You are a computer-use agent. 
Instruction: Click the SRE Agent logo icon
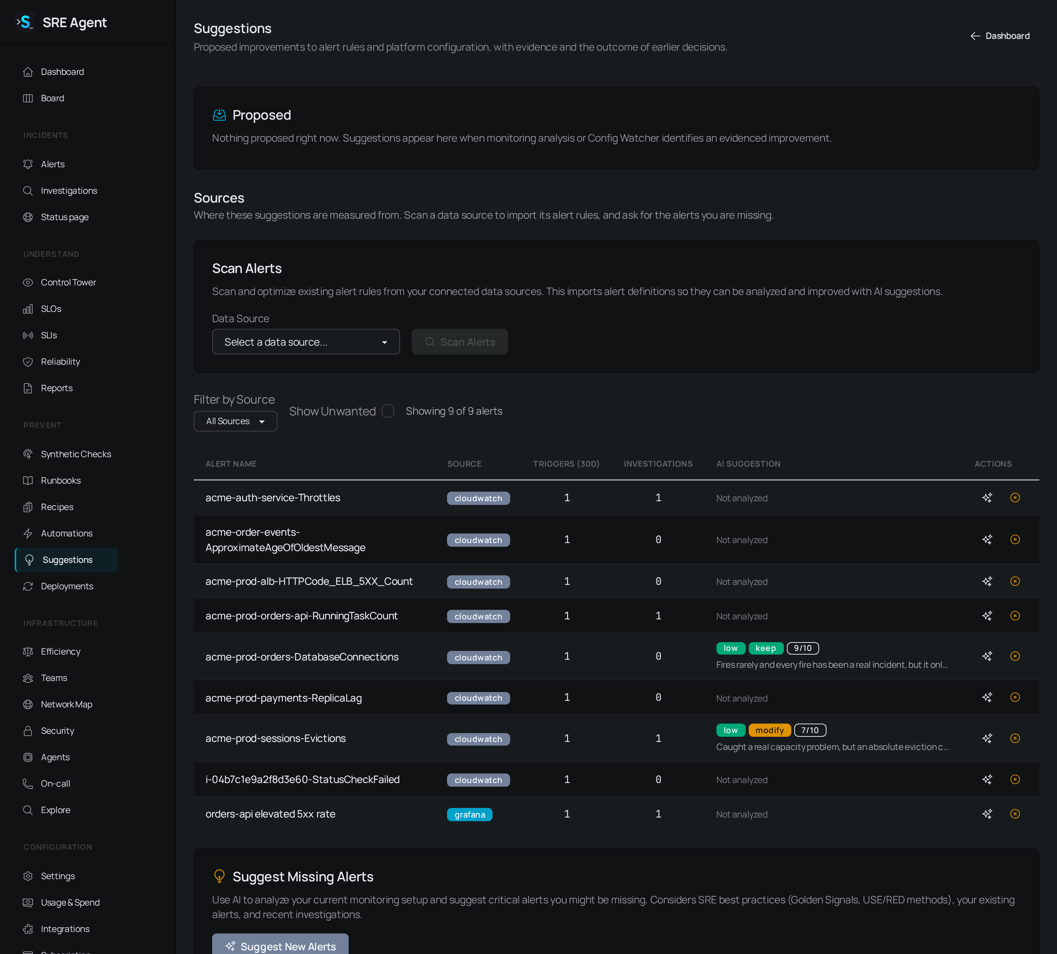(25, 22)
